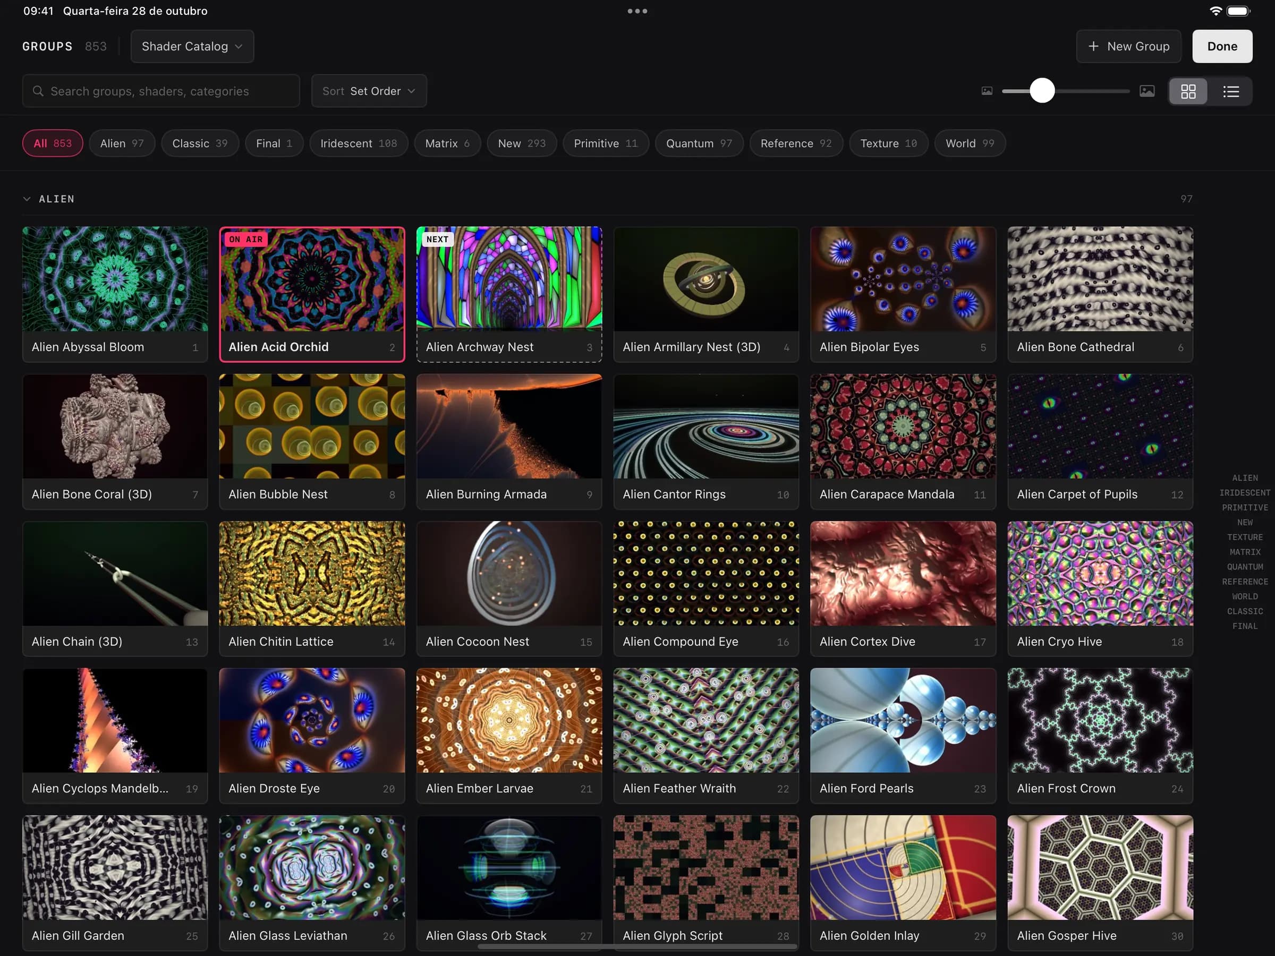This screenshot has height=956, width=1275.
Task: Filter by the Quantum 97 chip
Action: pyautogui.click(x=699, y=143)
